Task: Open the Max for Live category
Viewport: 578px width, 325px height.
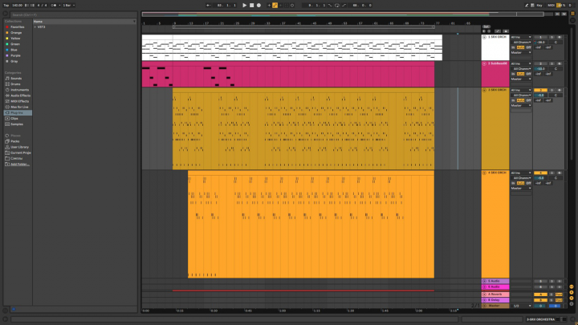Action: [x=19, y=107]
